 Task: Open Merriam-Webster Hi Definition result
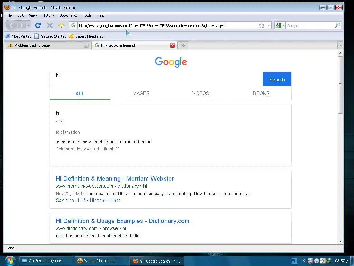click(115, 179)
